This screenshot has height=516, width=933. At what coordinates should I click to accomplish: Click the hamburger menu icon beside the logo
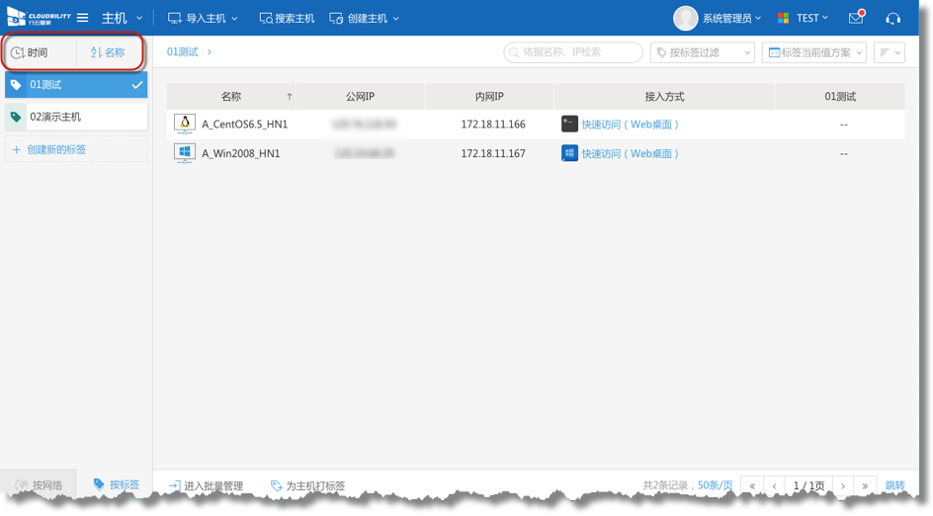point(83,19)
